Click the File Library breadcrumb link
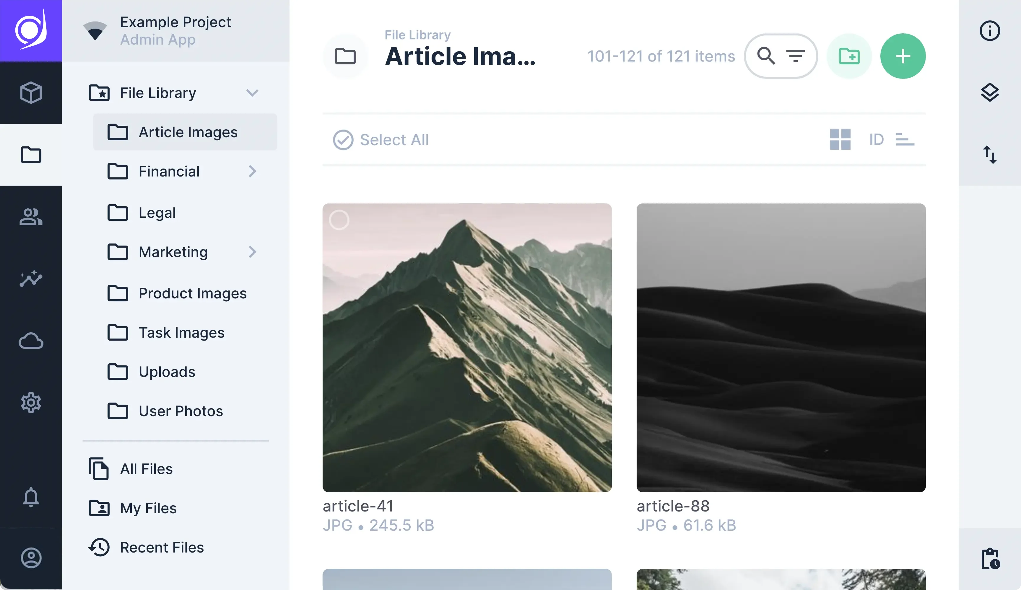 [417, 35]
